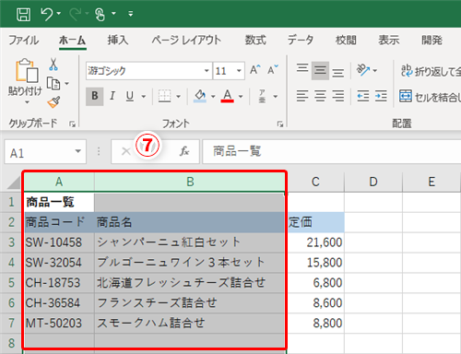Image resolution: width=461 pixels, height=354 pixels.
Task: Click cell containing 21,600
Action: 316,242
